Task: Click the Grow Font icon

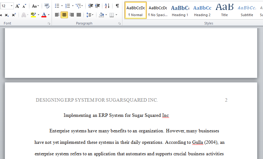Action: [x=17, y=6]
